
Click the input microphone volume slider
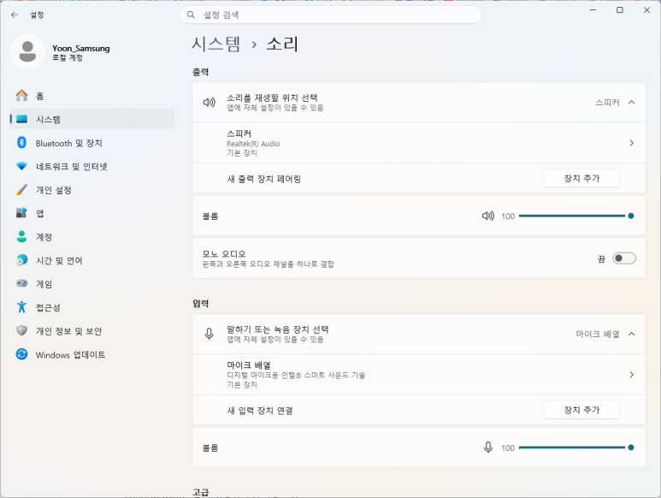click(576, 448)
